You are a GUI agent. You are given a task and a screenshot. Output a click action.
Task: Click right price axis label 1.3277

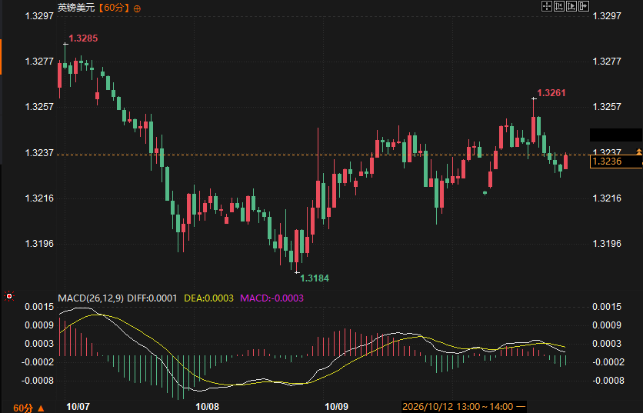[x=607, y=62]
